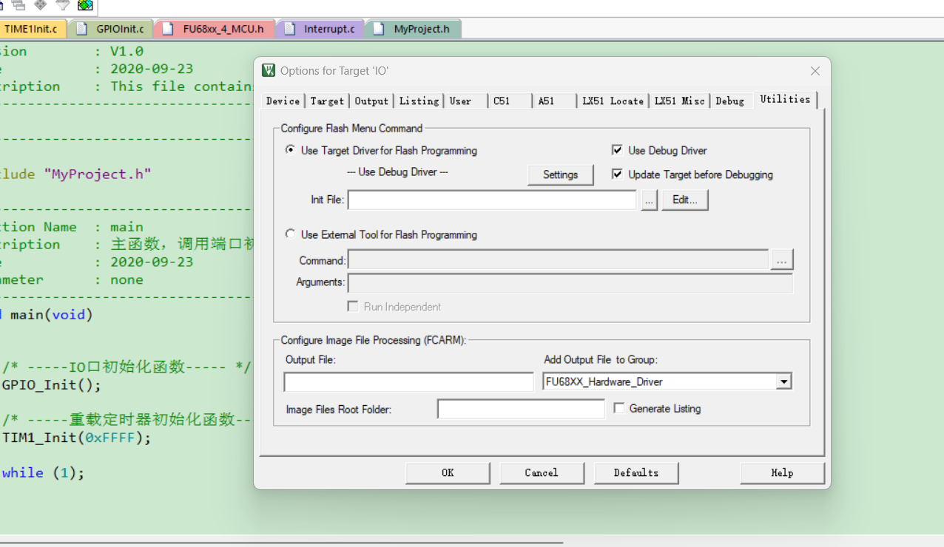Click the stacked windows toolbar icon
Image resolution: width=944 pixels, height=547 pixels.
coord(18,4)
